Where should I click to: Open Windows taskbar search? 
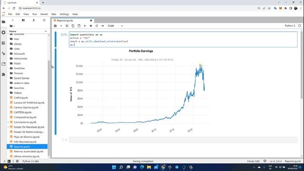pos(121,167)
